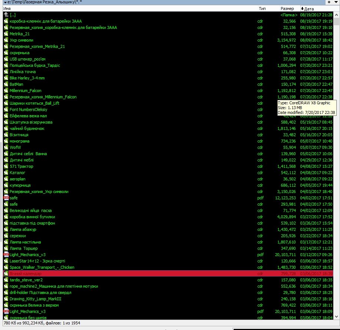
Task: Sort files by the Размер column header
Action: pyautogui.click(x=287, y=9)
